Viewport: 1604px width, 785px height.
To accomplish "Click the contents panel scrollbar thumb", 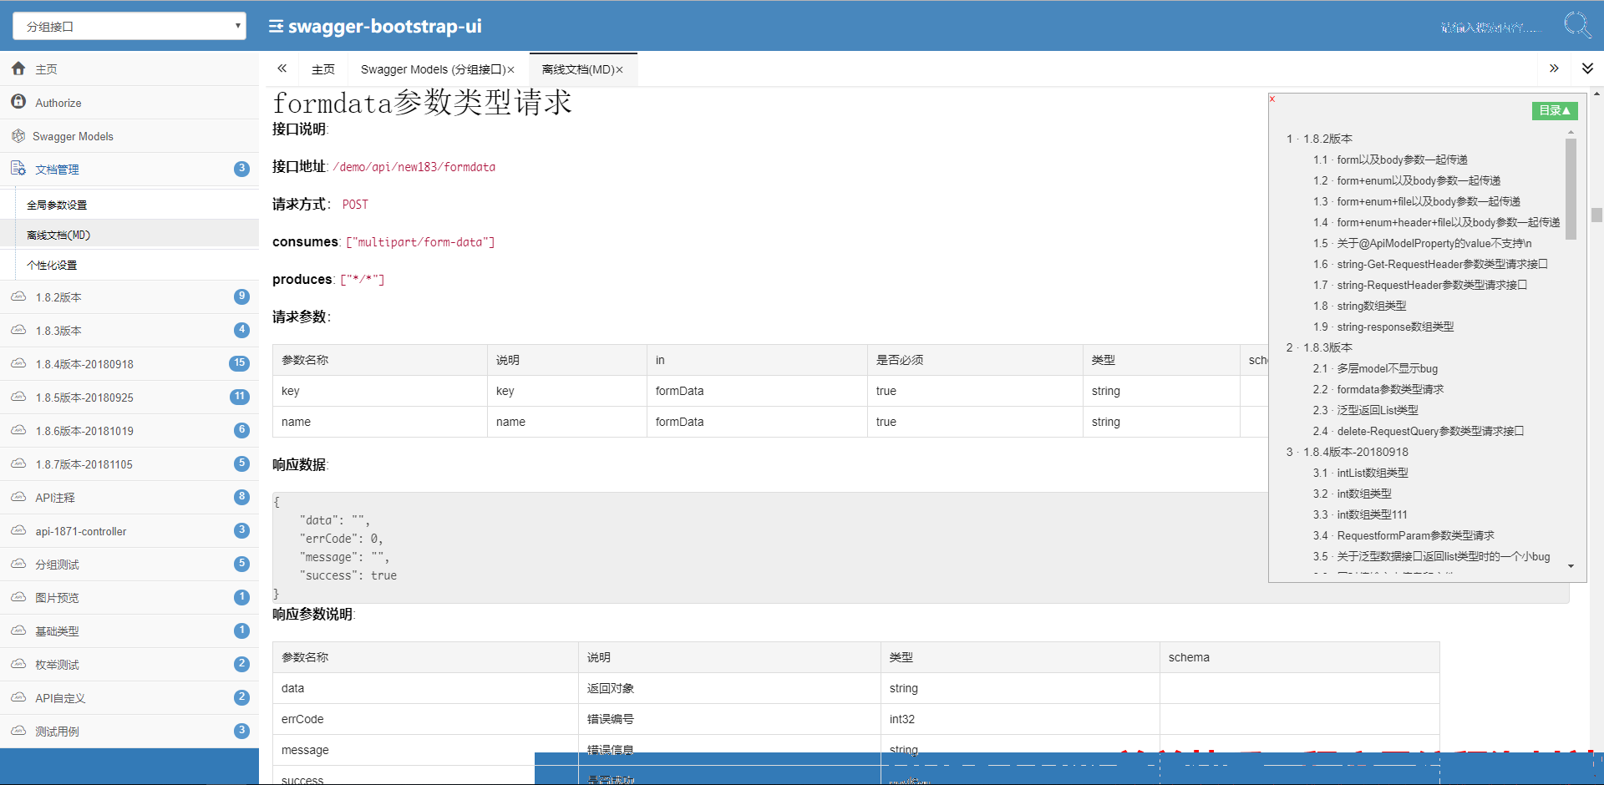I will [x=1571, y=190].
